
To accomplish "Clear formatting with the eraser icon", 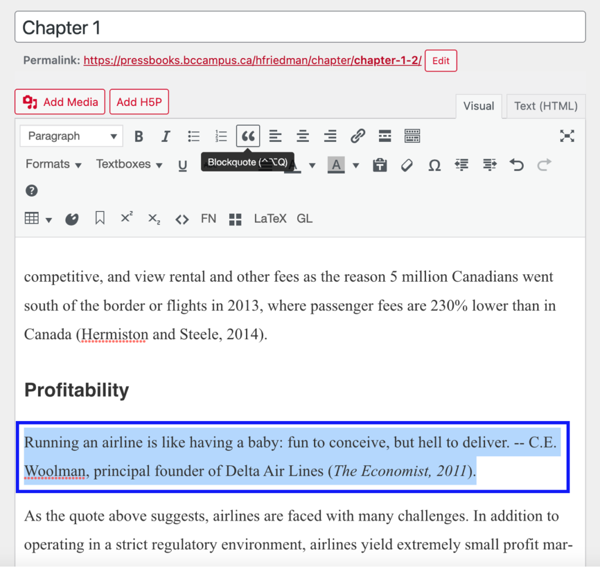I will (x=407, y=165).
